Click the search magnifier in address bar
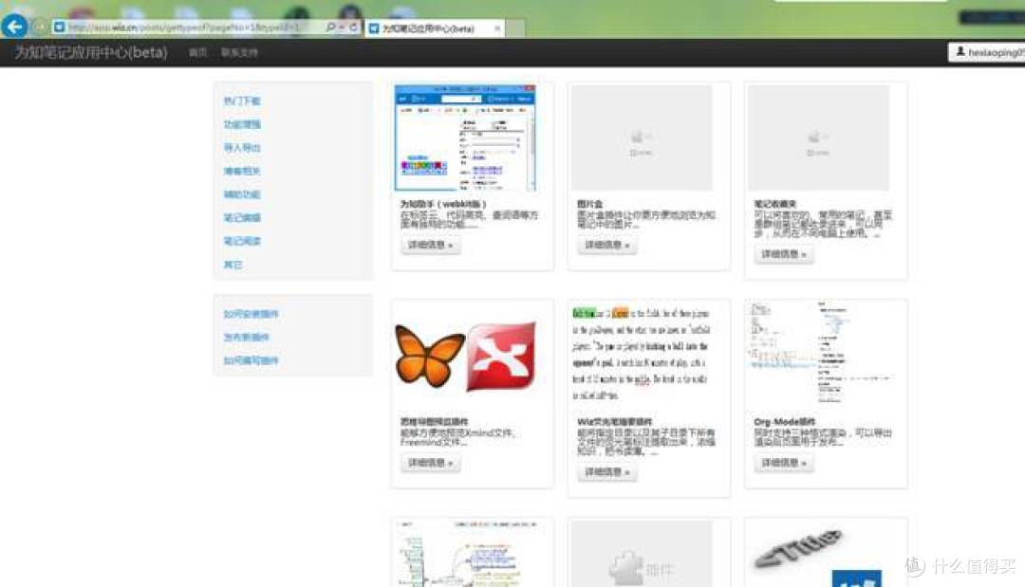The image size is (1025, 587). pyautogui.click(x=331, y=28)
